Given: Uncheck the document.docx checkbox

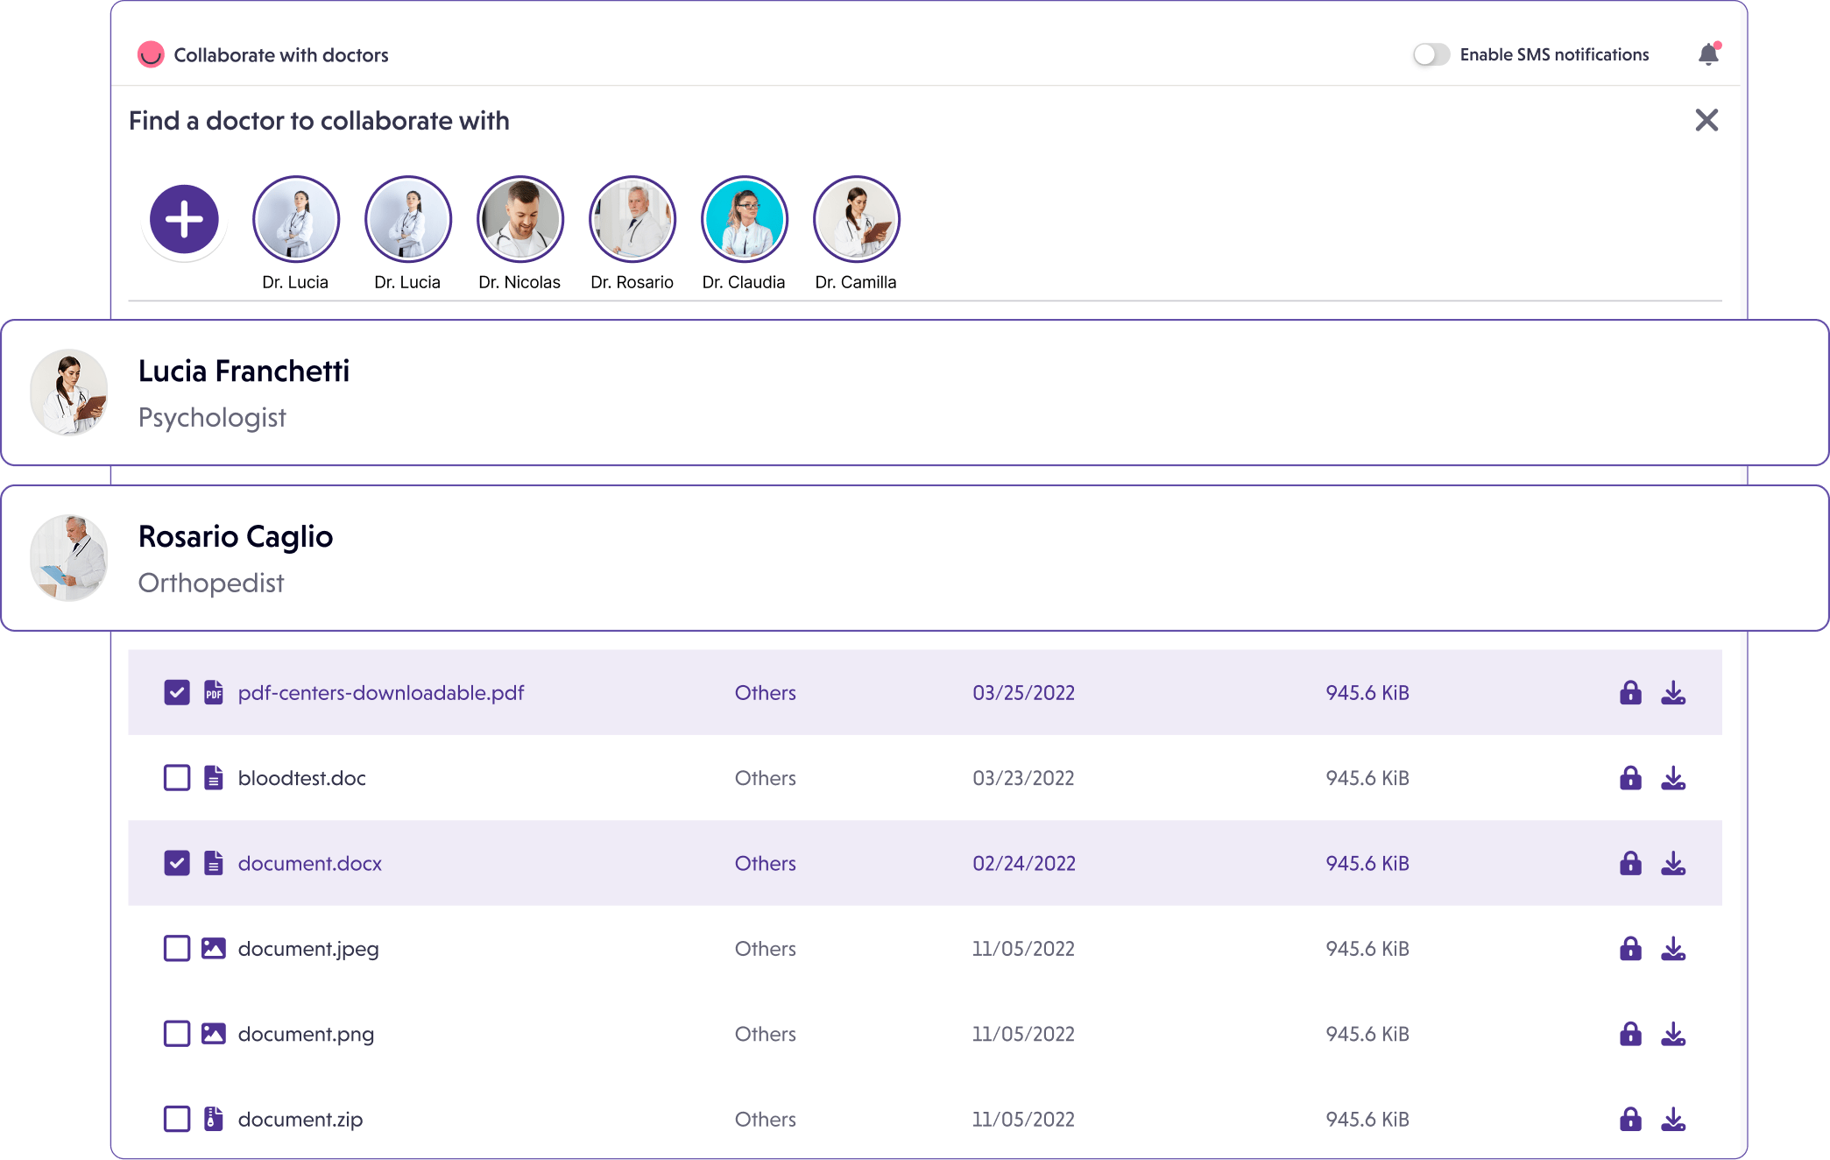Looking at the screenshot, I should pos(177,864).
